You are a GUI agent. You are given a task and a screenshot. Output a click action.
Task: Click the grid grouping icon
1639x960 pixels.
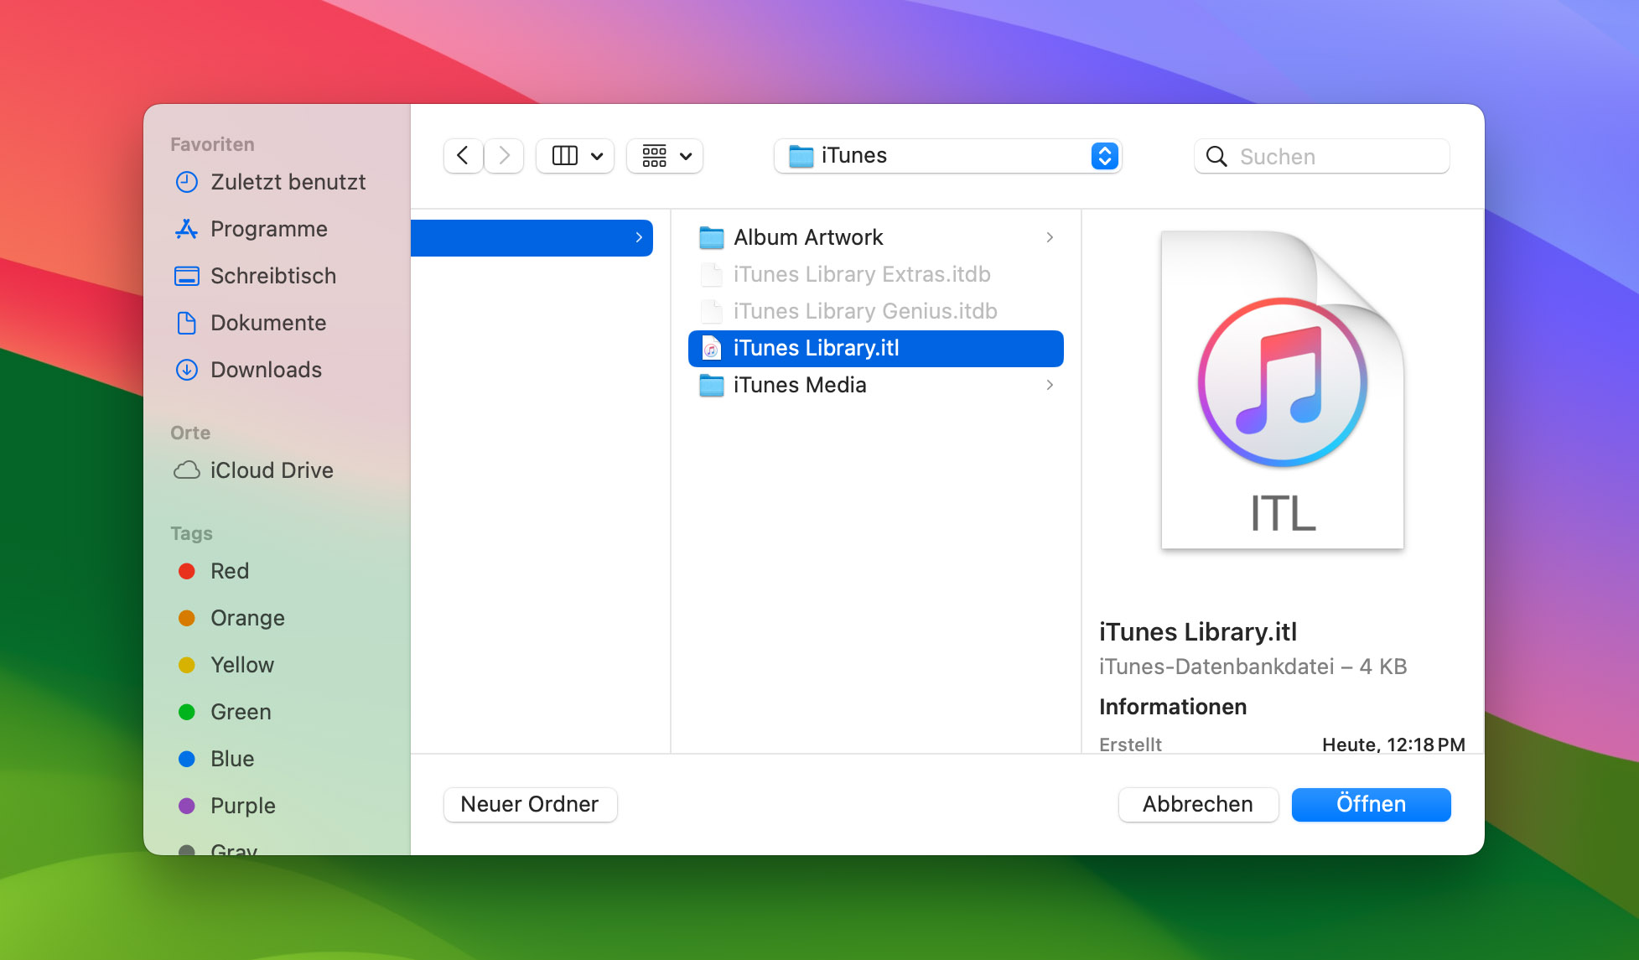coord(655,156)
